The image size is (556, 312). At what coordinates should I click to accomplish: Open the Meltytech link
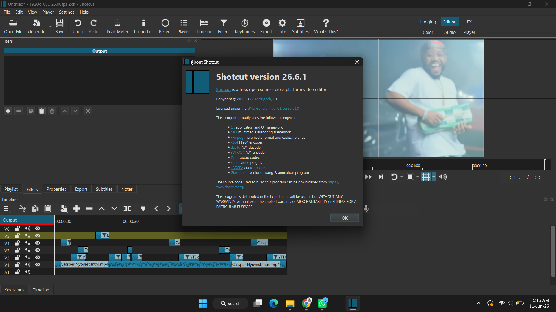pyautogui.click(x=263, y=99)
